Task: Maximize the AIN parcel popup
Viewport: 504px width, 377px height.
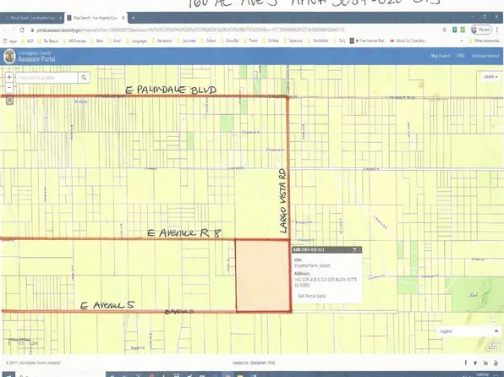Action: click(354, 249)
